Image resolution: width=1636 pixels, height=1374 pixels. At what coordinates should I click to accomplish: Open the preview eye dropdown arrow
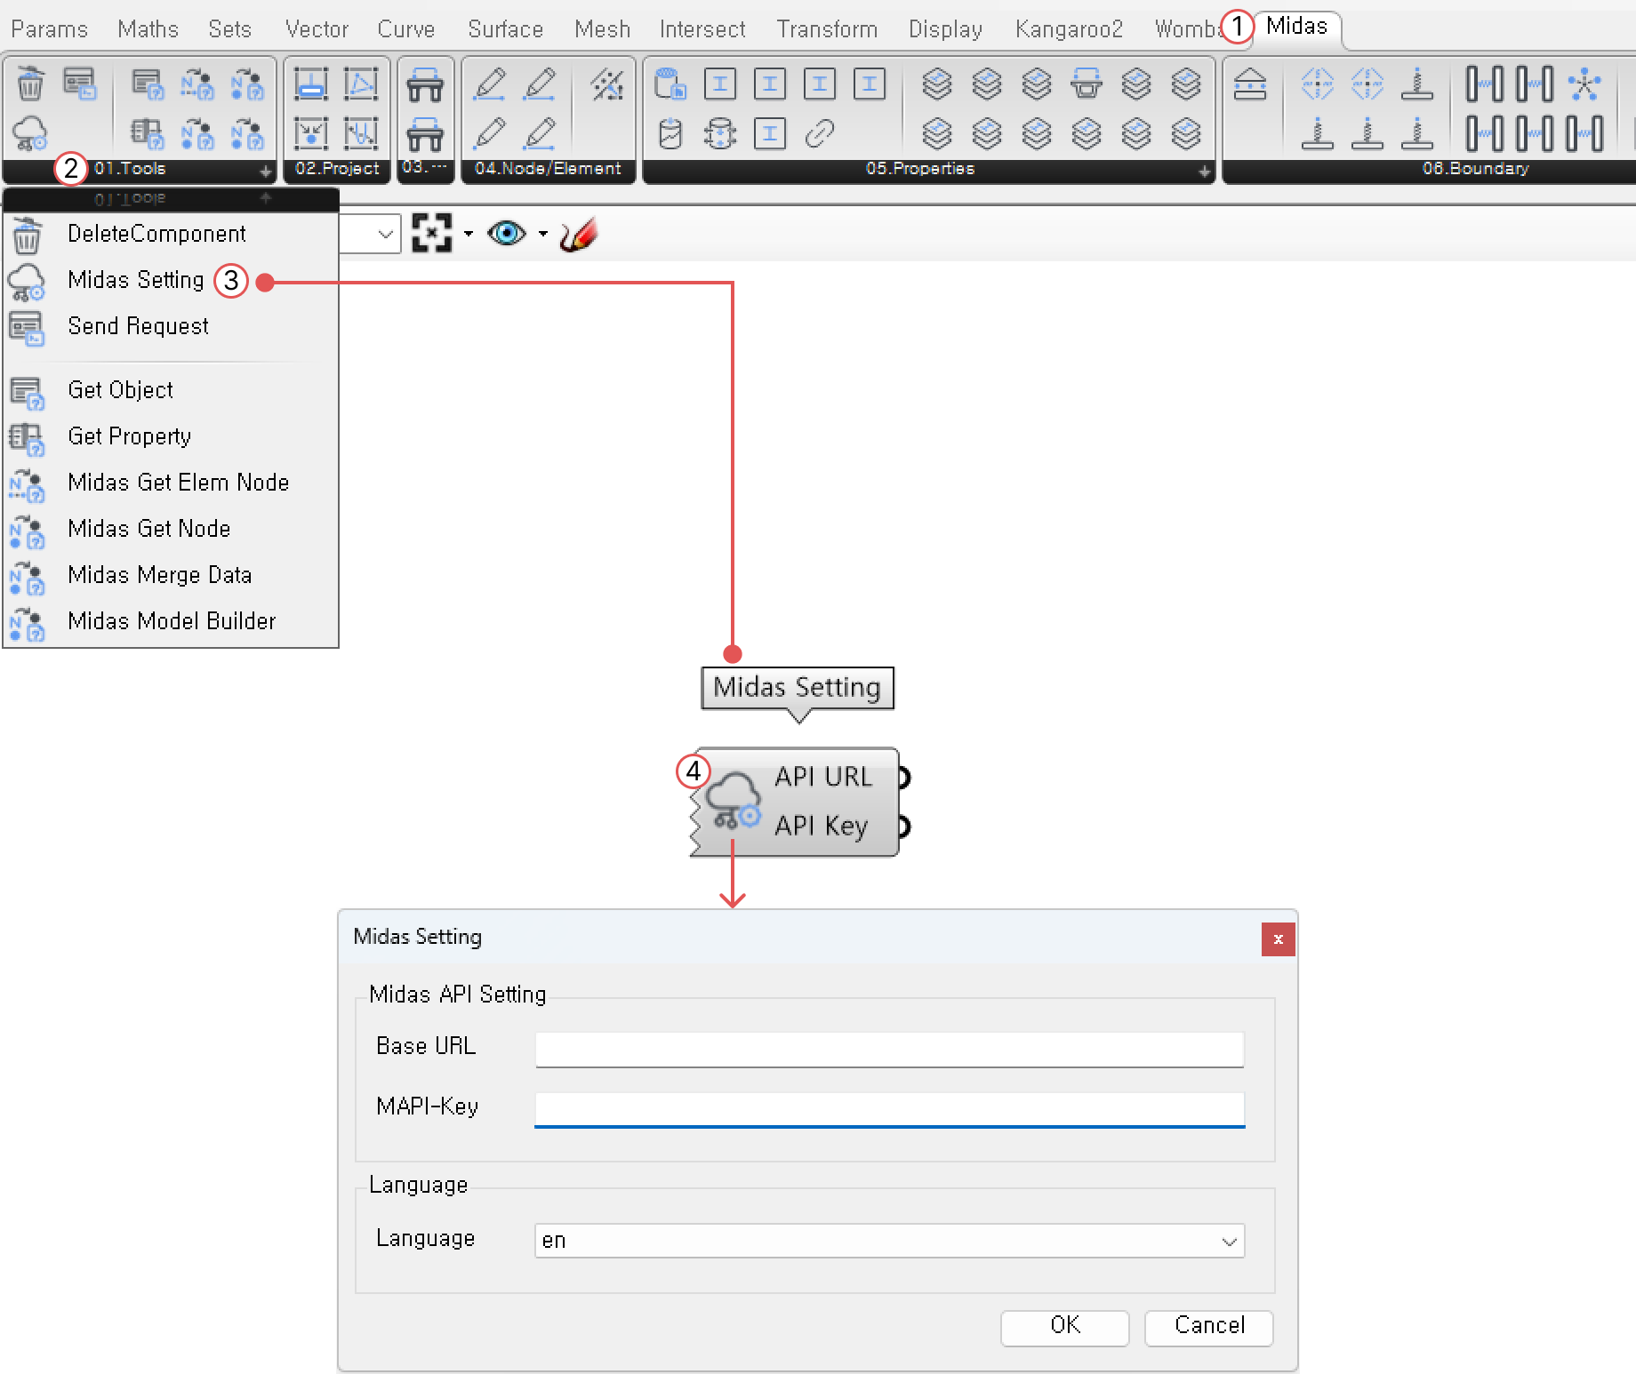click(543, 234)
